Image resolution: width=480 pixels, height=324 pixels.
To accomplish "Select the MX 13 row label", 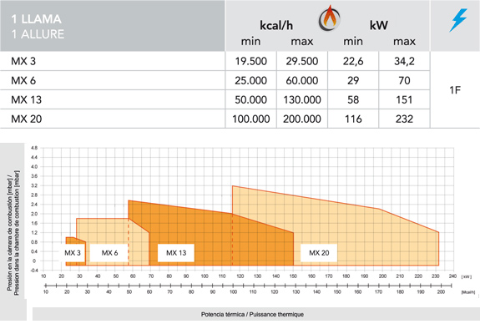I will 27,100.
